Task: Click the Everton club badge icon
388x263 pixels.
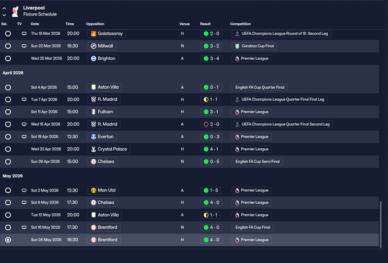Action: click(94, 137)
